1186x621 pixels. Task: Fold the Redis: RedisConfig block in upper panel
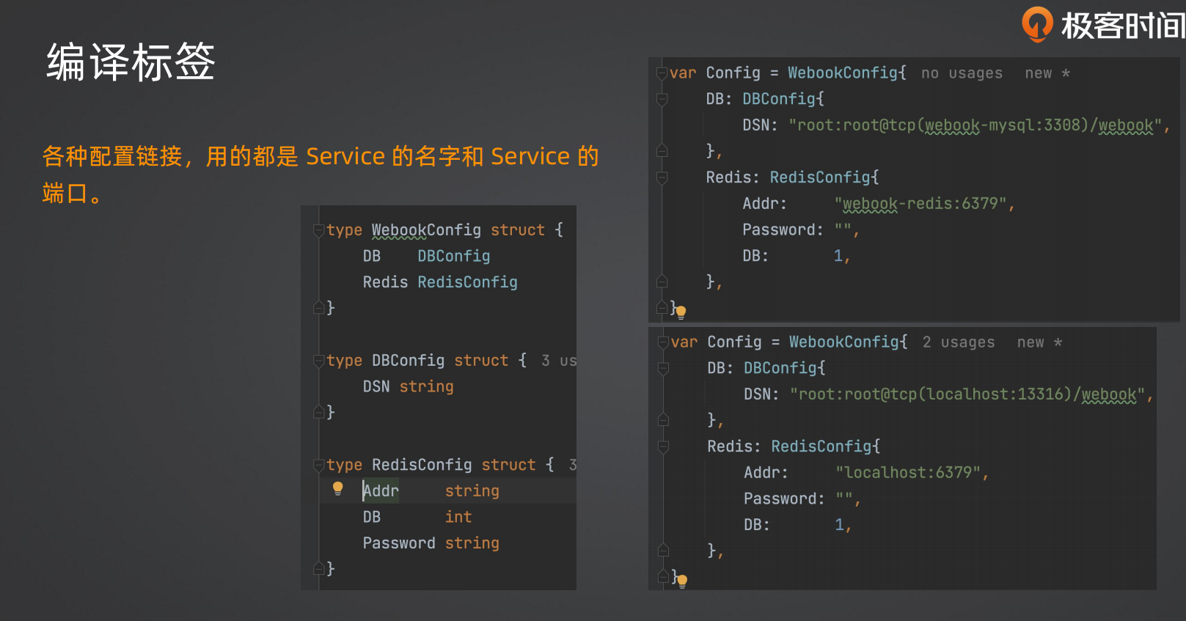(x=662, y=177)
